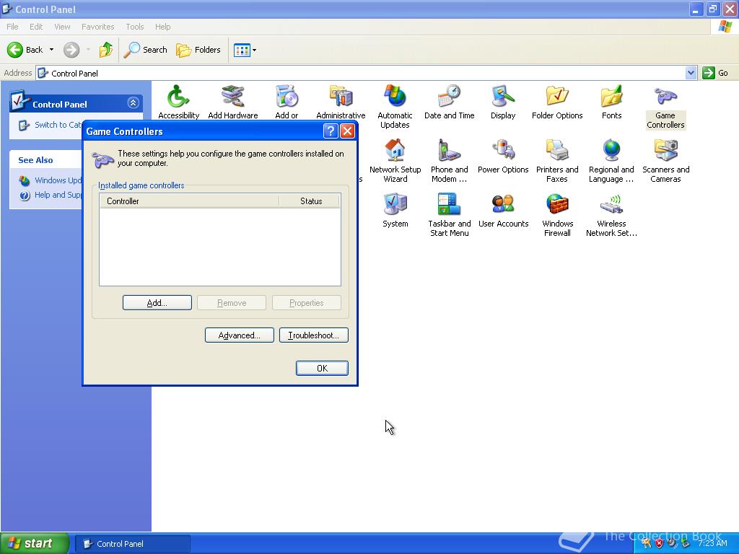Screen dimensions: 739x554
Task: Open the Add Hardware icon
Action: point(233,102)
